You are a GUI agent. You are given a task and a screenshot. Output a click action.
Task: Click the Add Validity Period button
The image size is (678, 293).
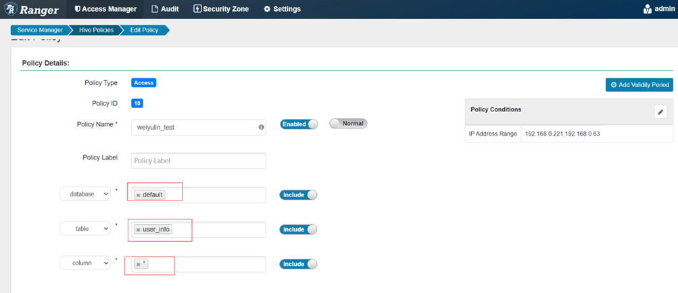[x=639, y=85]
